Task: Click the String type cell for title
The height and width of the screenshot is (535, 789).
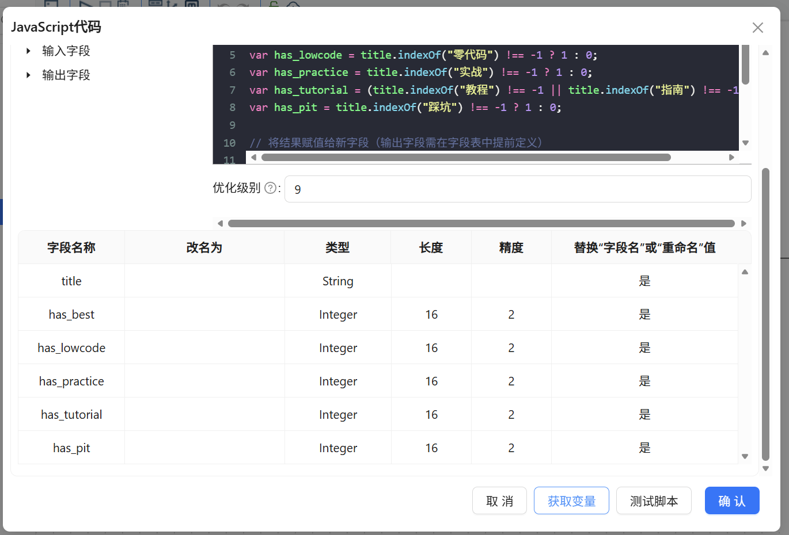Action: 337,281
